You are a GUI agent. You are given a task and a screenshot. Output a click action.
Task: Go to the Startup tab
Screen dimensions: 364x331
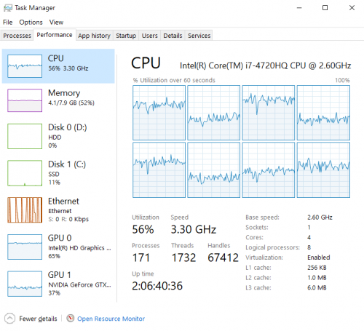pyautogui.click(x=126, y=36)
